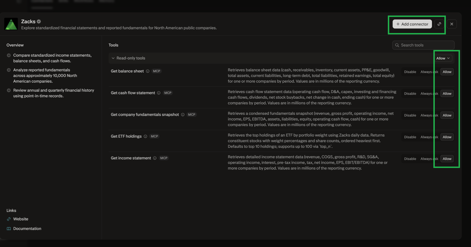This screenshot has height=247, width=471.
Task: Set Get balance sheet to Disable
Action: pos(410,72)
